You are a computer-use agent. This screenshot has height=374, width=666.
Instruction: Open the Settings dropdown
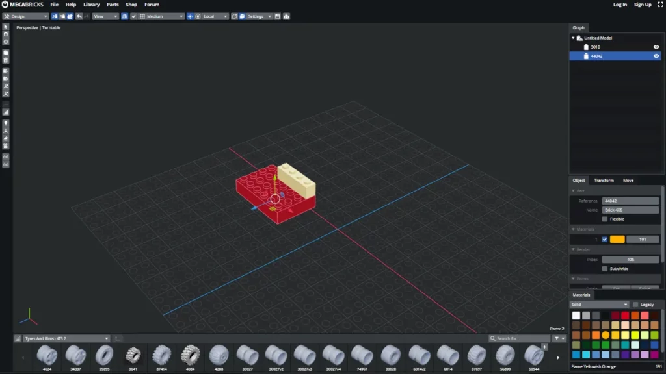click(259, 16)
